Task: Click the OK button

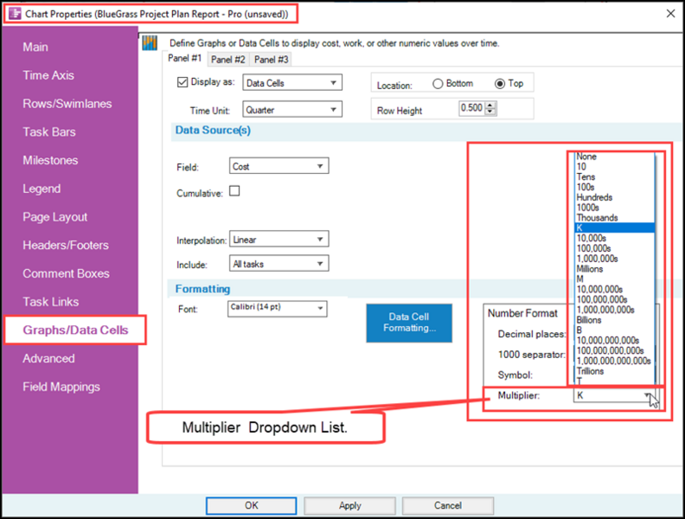Action: coord(251,506)
